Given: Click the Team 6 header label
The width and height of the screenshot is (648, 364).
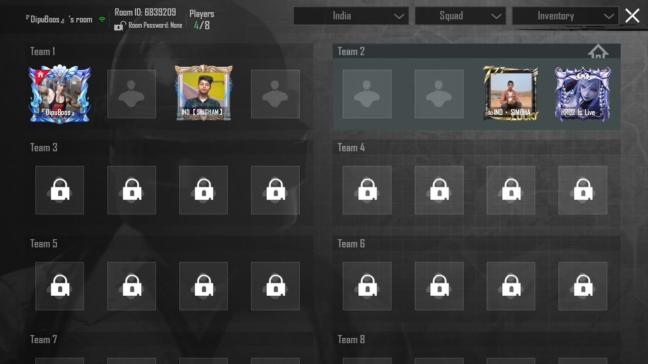Looking at the screenshot, I should pos(351,244).
